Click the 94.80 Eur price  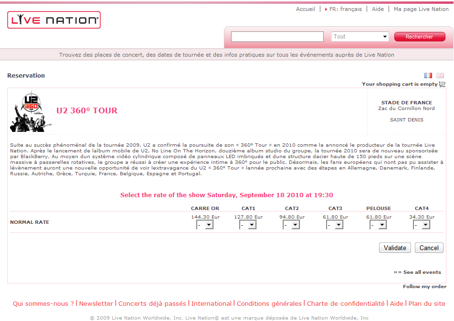[292, 217]
